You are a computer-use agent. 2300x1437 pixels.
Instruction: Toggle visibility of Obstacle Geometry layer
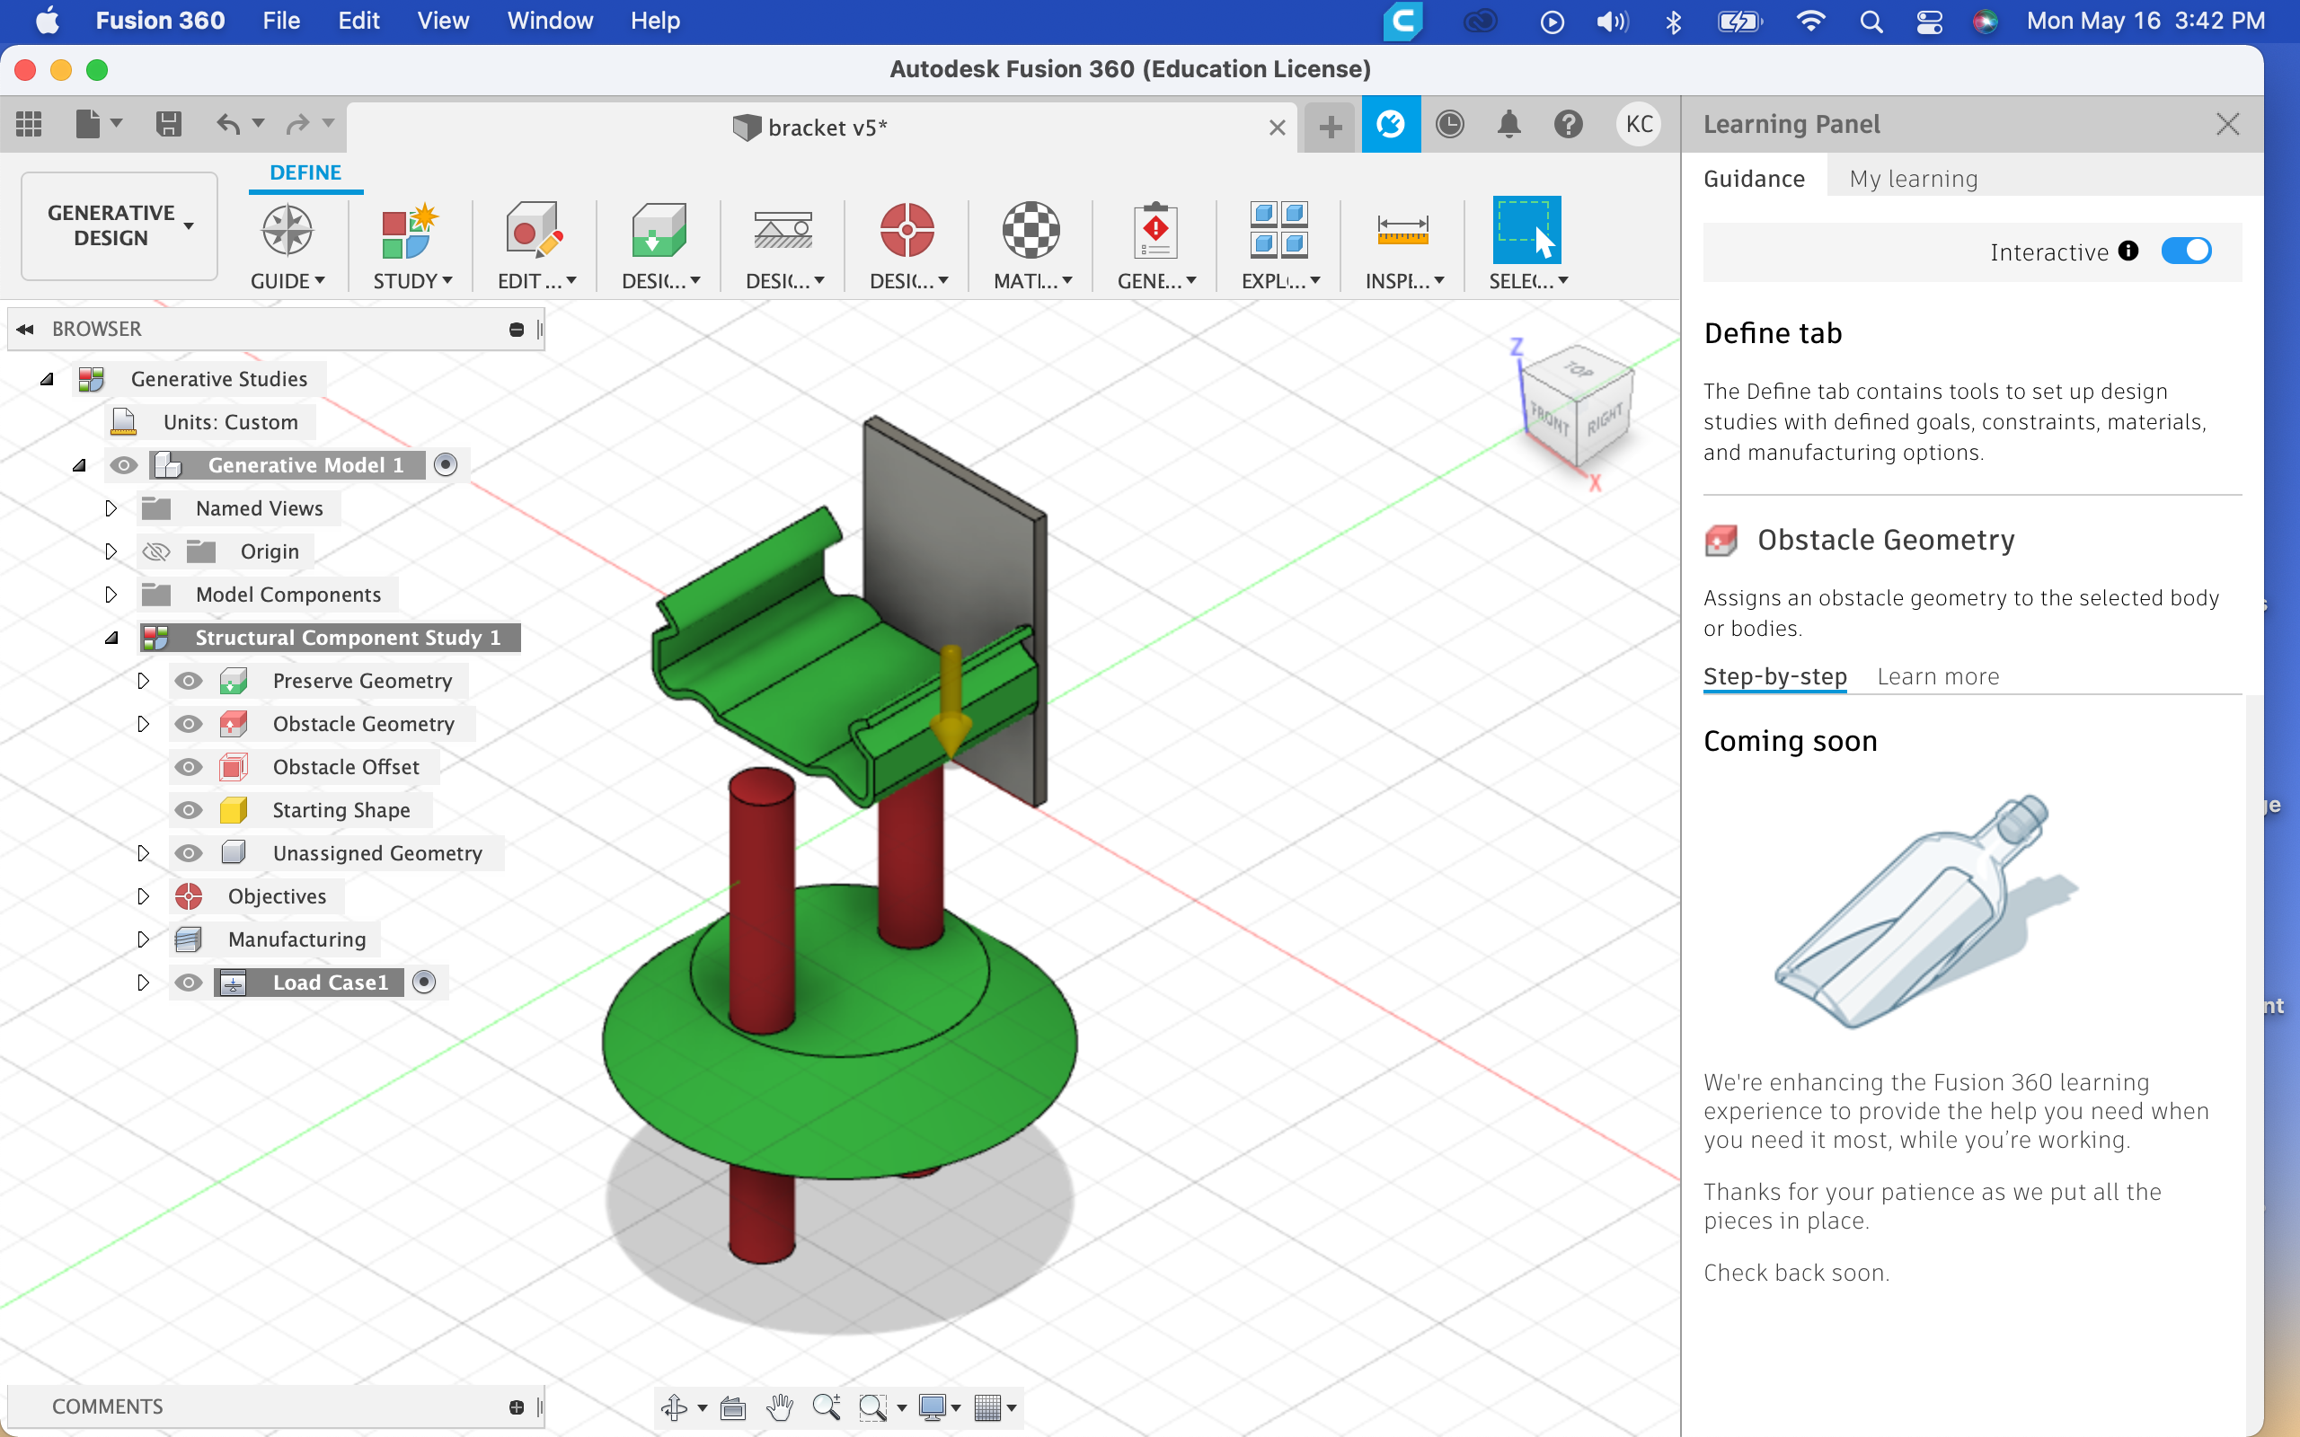point(187,724)
